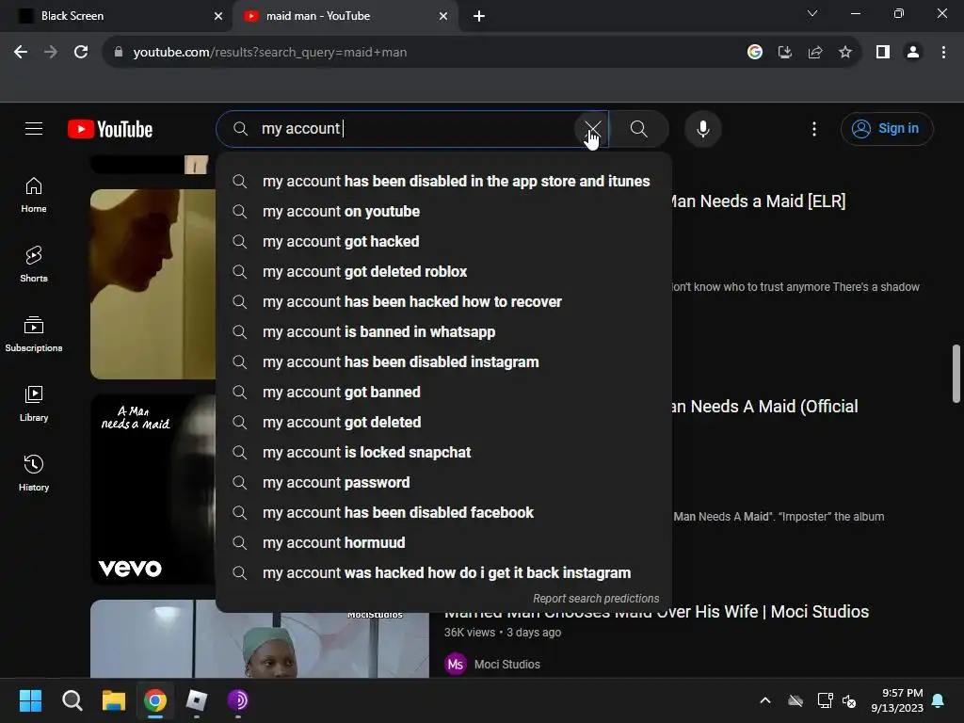Choose 'my account hormuud' suggestion
This screenshot has width=964, height=723.
(444, 543)
